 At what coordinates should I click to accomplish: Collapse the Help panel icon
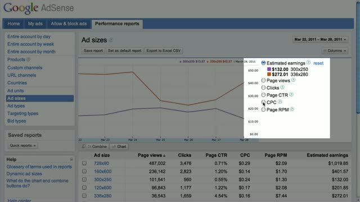[71, 159]
